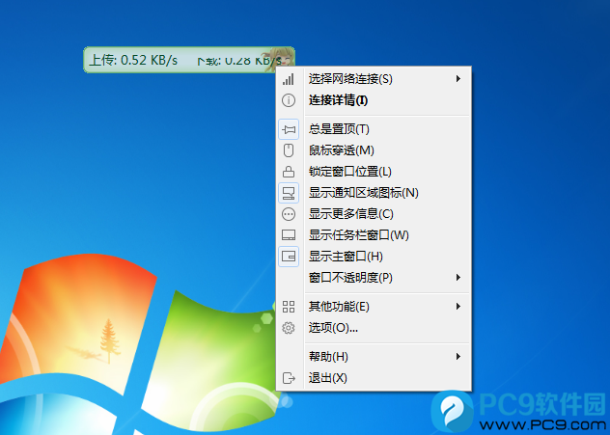Expand arrow next to 选择网络连接(S)

pyautogui.click(x=458, y=79)
